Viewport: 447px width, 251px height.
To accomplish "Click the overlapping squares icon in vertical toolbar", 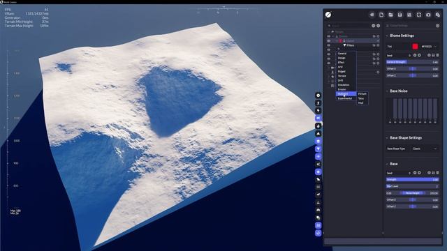I will pos(318,218).
